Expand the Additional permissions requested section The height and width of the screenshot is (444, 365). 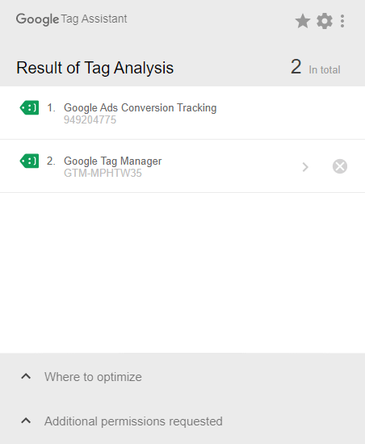click(26, 421)
